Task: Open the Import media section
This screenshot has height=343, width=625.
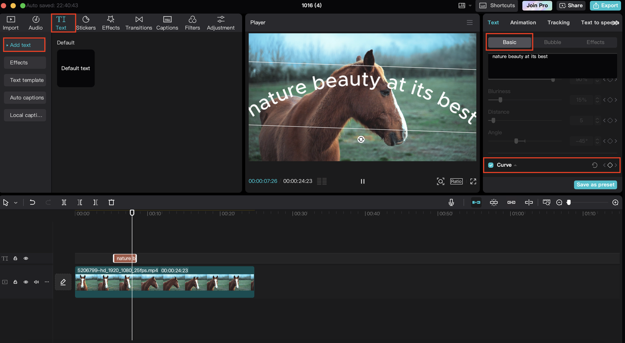Action: (11, 23)
